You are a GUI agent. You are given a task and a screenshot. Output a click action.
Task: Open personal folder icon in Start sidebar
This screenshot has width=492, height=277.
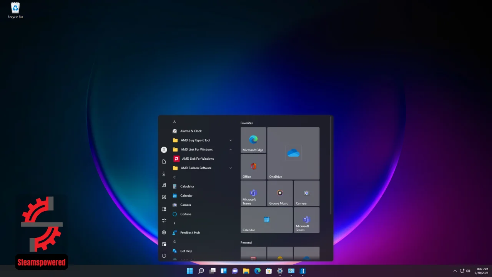tap(164, 209)
